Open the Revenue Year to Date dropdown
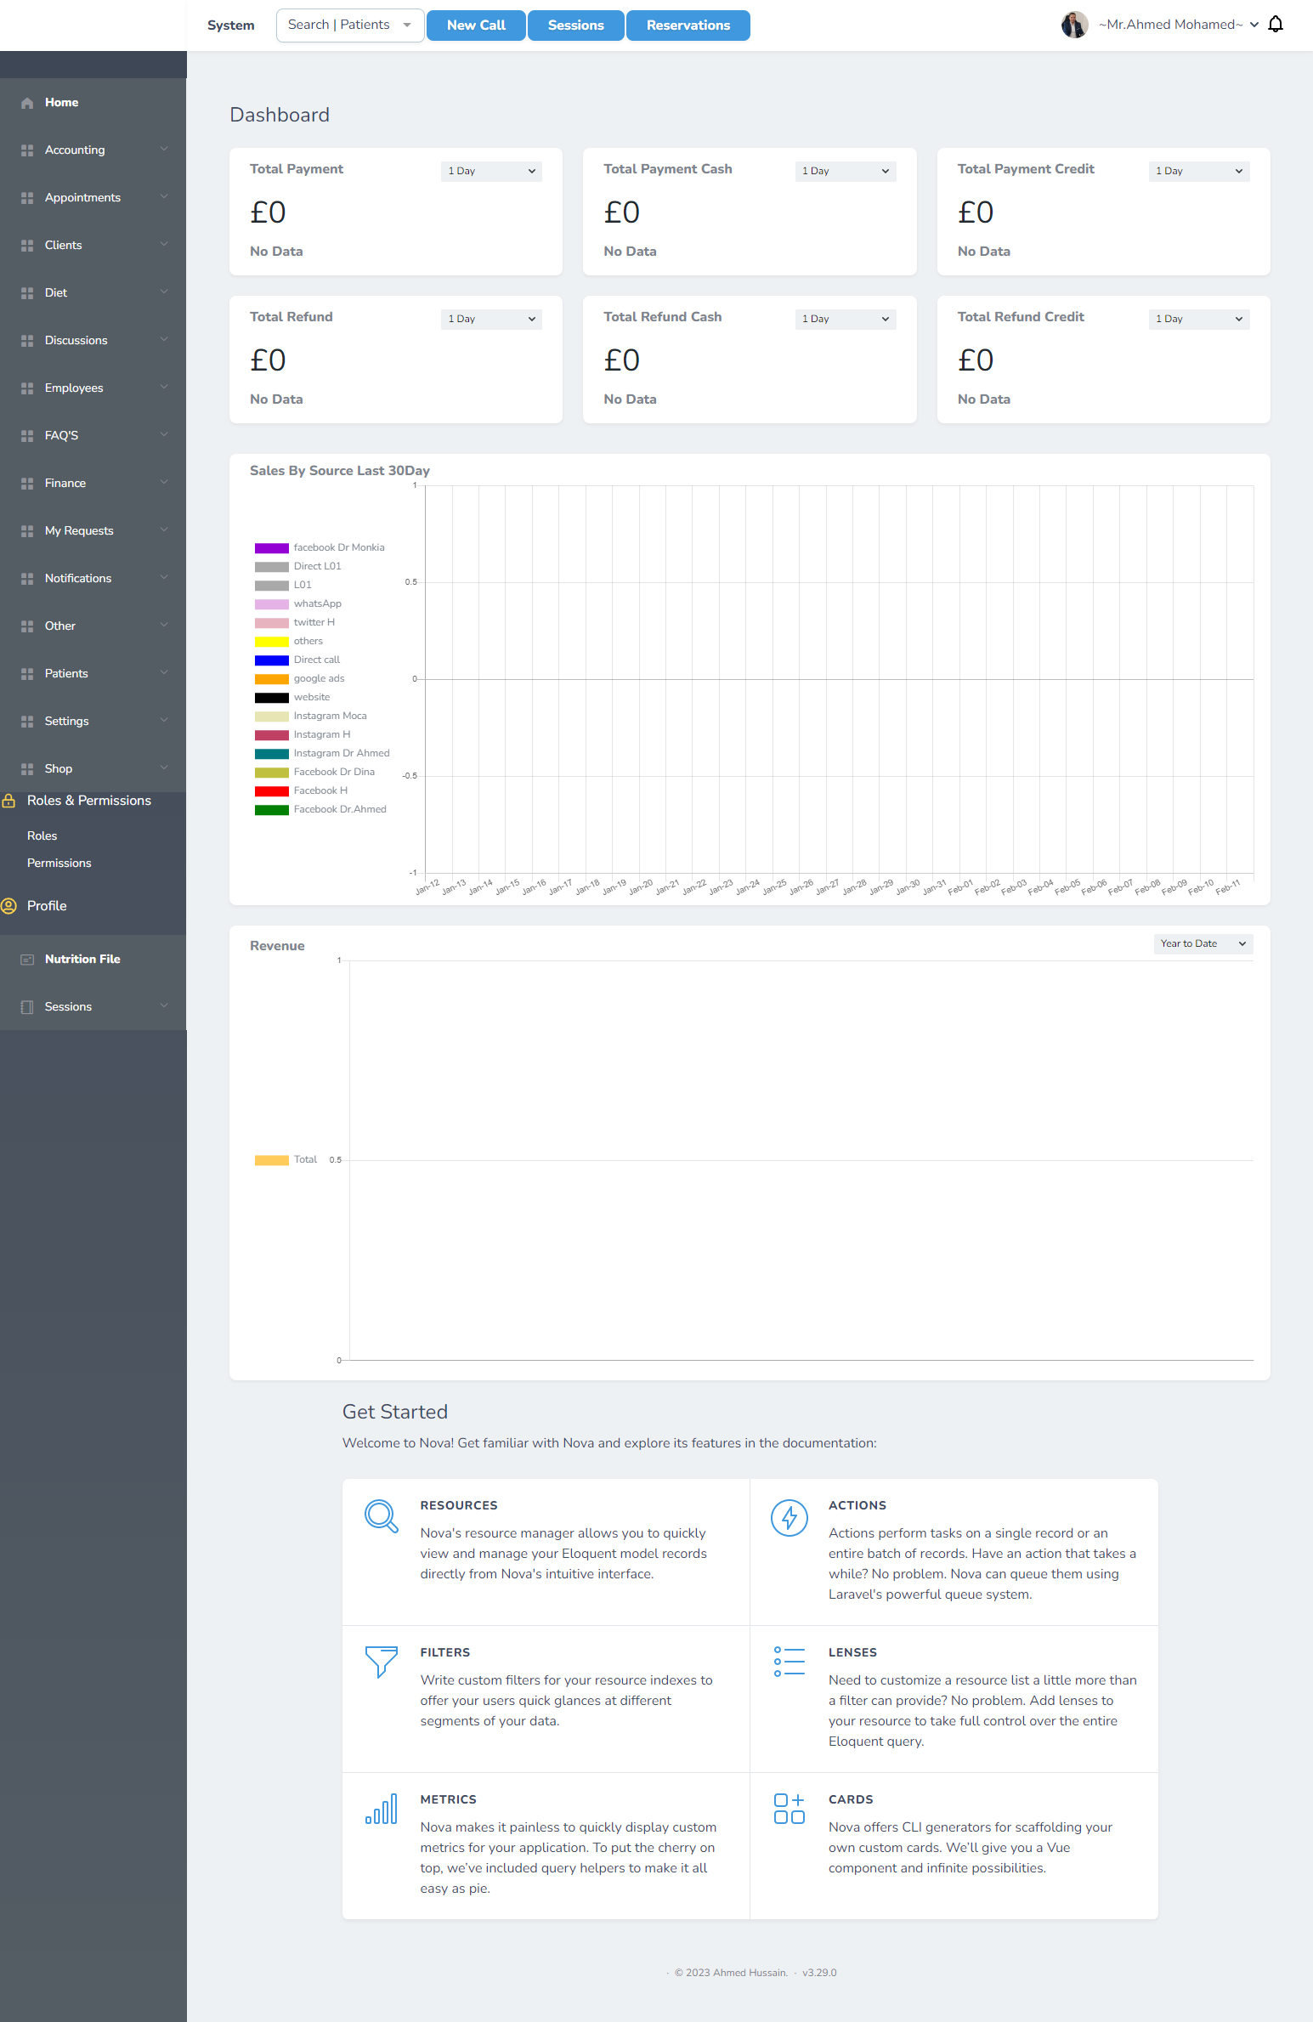The image size is (1313, 2022). tap(1203, 943)
